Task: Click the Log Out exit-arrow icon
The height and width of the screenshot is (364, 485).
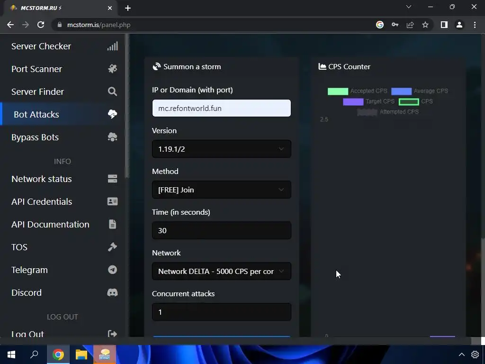Action: click(112, 334)
